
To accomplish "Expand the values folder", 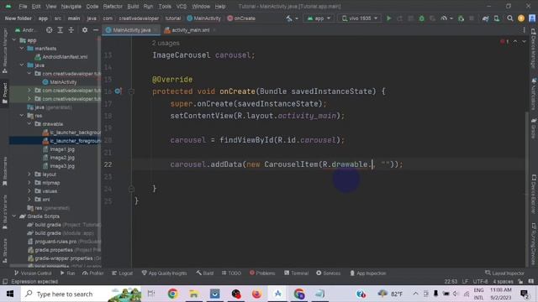I will pyautogui.click(x=29, y=191).
